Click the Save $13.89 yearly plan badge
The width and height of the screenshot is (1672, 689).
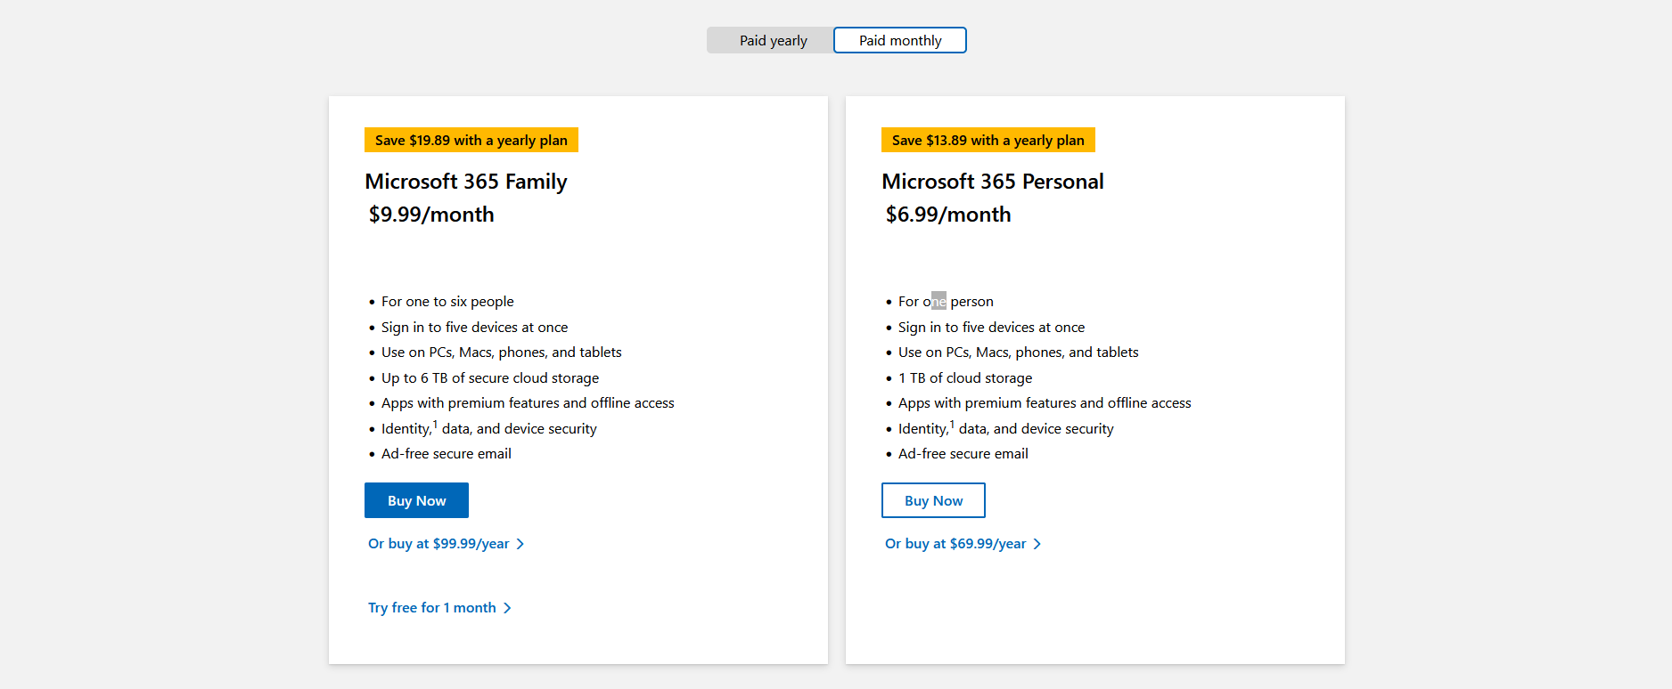point(988,140)
